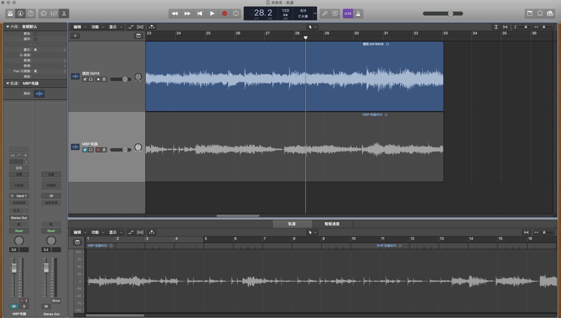Viewport: 561px width, 318px height.
Task: Open the Library panel button
Action: pyautogui.click(x=10, y=13)
